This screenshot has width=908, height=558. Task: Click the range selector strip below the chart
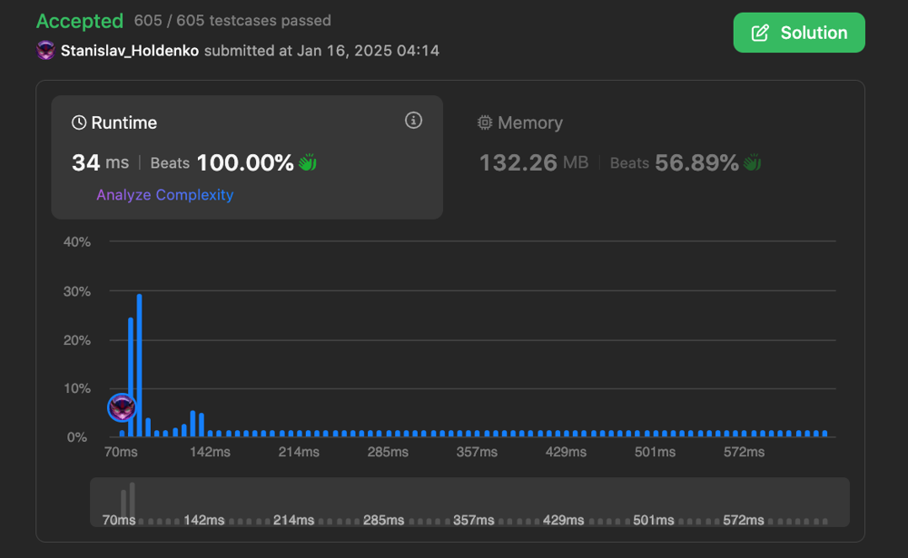pyautogui.click(x=469, y=502)
